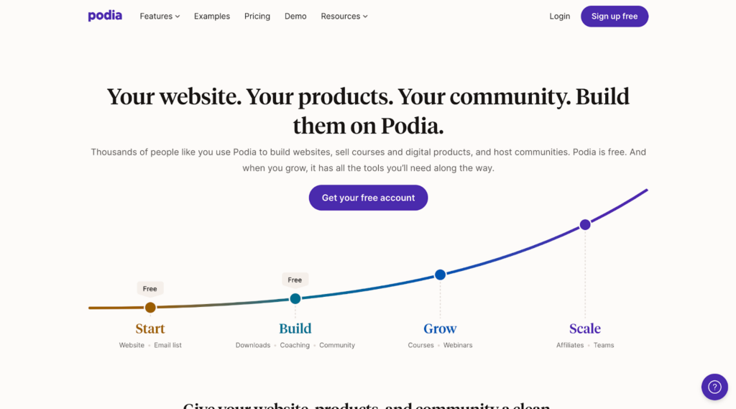Screen dimensions: 736x409
Task: Open the help question mark widget
Action: 714,387
